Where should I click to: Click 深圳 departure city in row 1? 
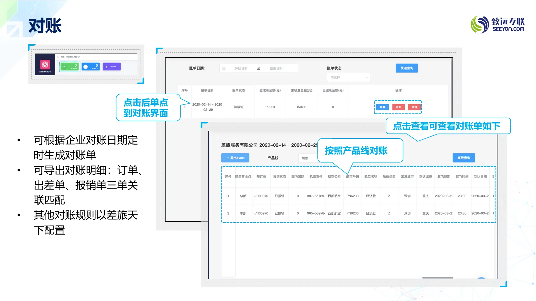(x=407, y=196)
